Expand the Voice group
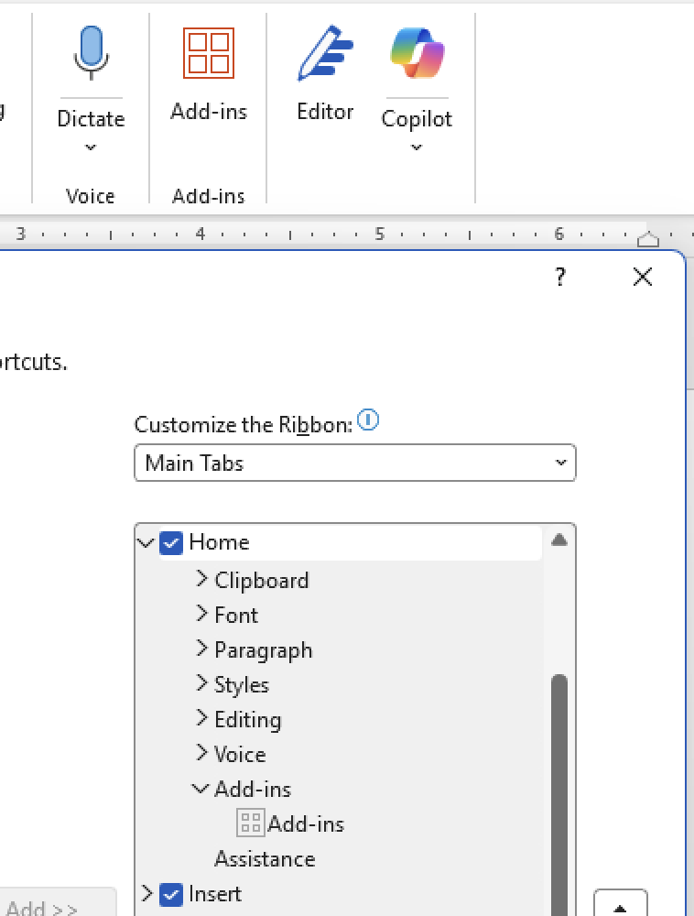 (x=201, y=752)
